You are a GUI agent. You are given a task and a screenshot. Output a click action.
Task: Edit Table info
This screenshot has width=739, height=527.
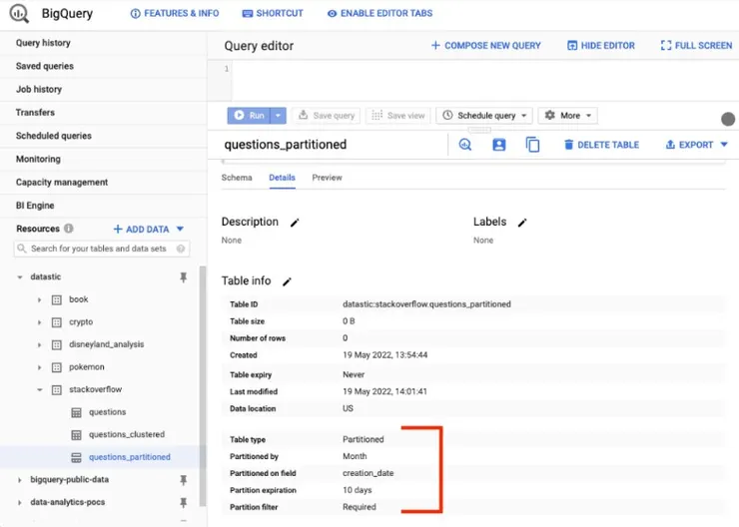[x=287, y=281]
